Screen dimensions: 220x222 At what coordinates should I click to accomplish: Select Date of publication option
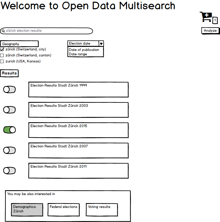point(84,50)
